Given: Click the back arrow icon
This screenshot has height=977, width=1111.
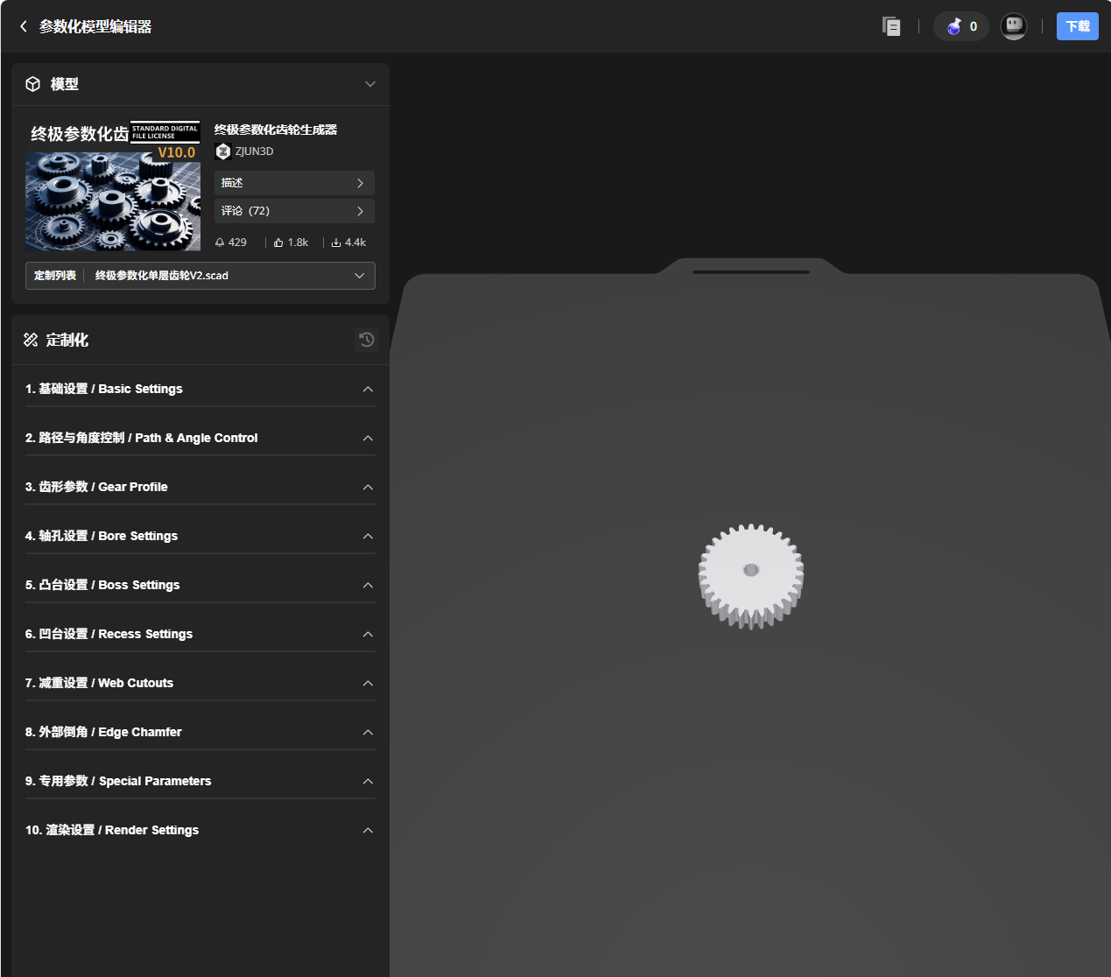Looking at the screenshot, I should [24, 26].
